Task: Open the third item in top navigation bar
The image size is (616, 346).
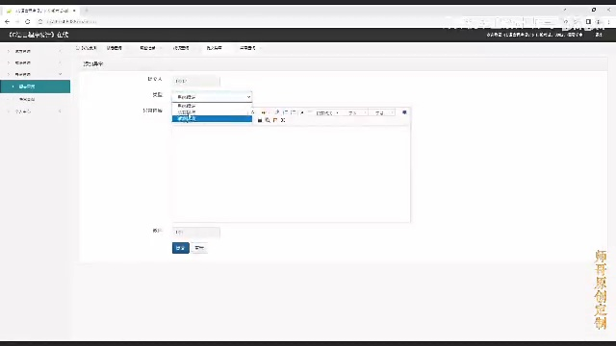Action: (x=147, y=48)
